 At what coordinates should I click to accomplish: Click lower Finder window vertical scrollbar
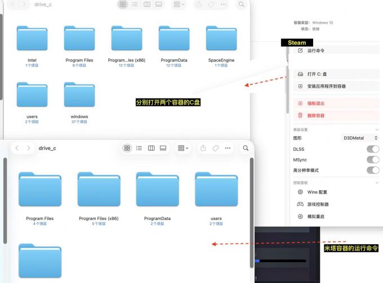pos(252,213)
